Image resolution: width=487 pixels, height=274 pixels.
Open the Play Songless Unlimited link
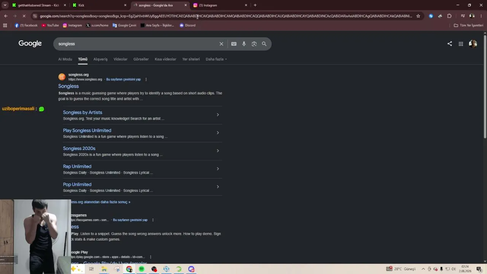[87, 131]
